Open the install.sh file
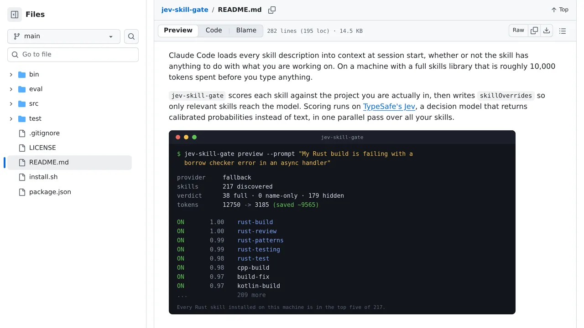Viewport: 584px width, 328px height. click(43, 177)
